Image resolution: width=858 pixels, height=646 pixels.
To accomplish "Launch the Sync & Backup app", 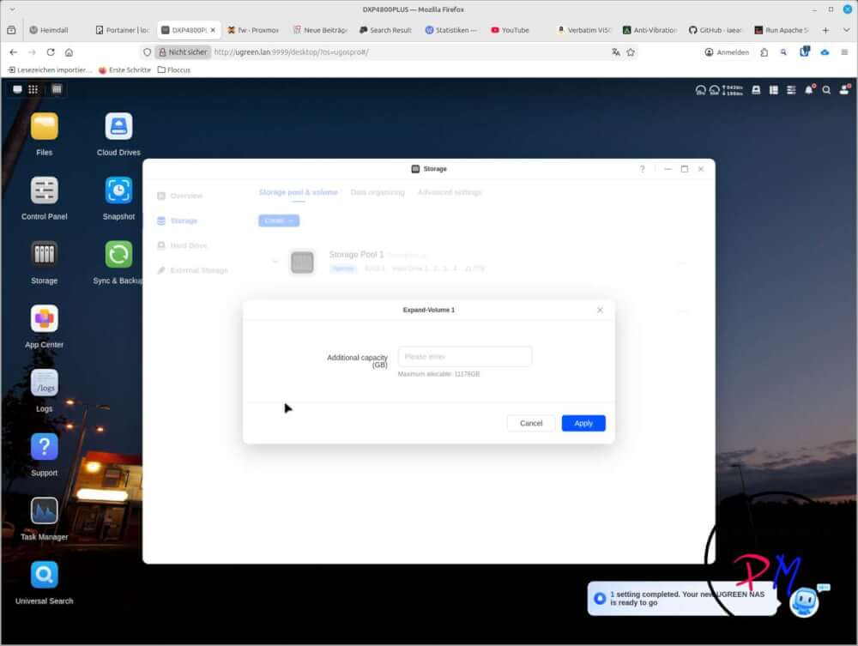I will pos(118,255).
